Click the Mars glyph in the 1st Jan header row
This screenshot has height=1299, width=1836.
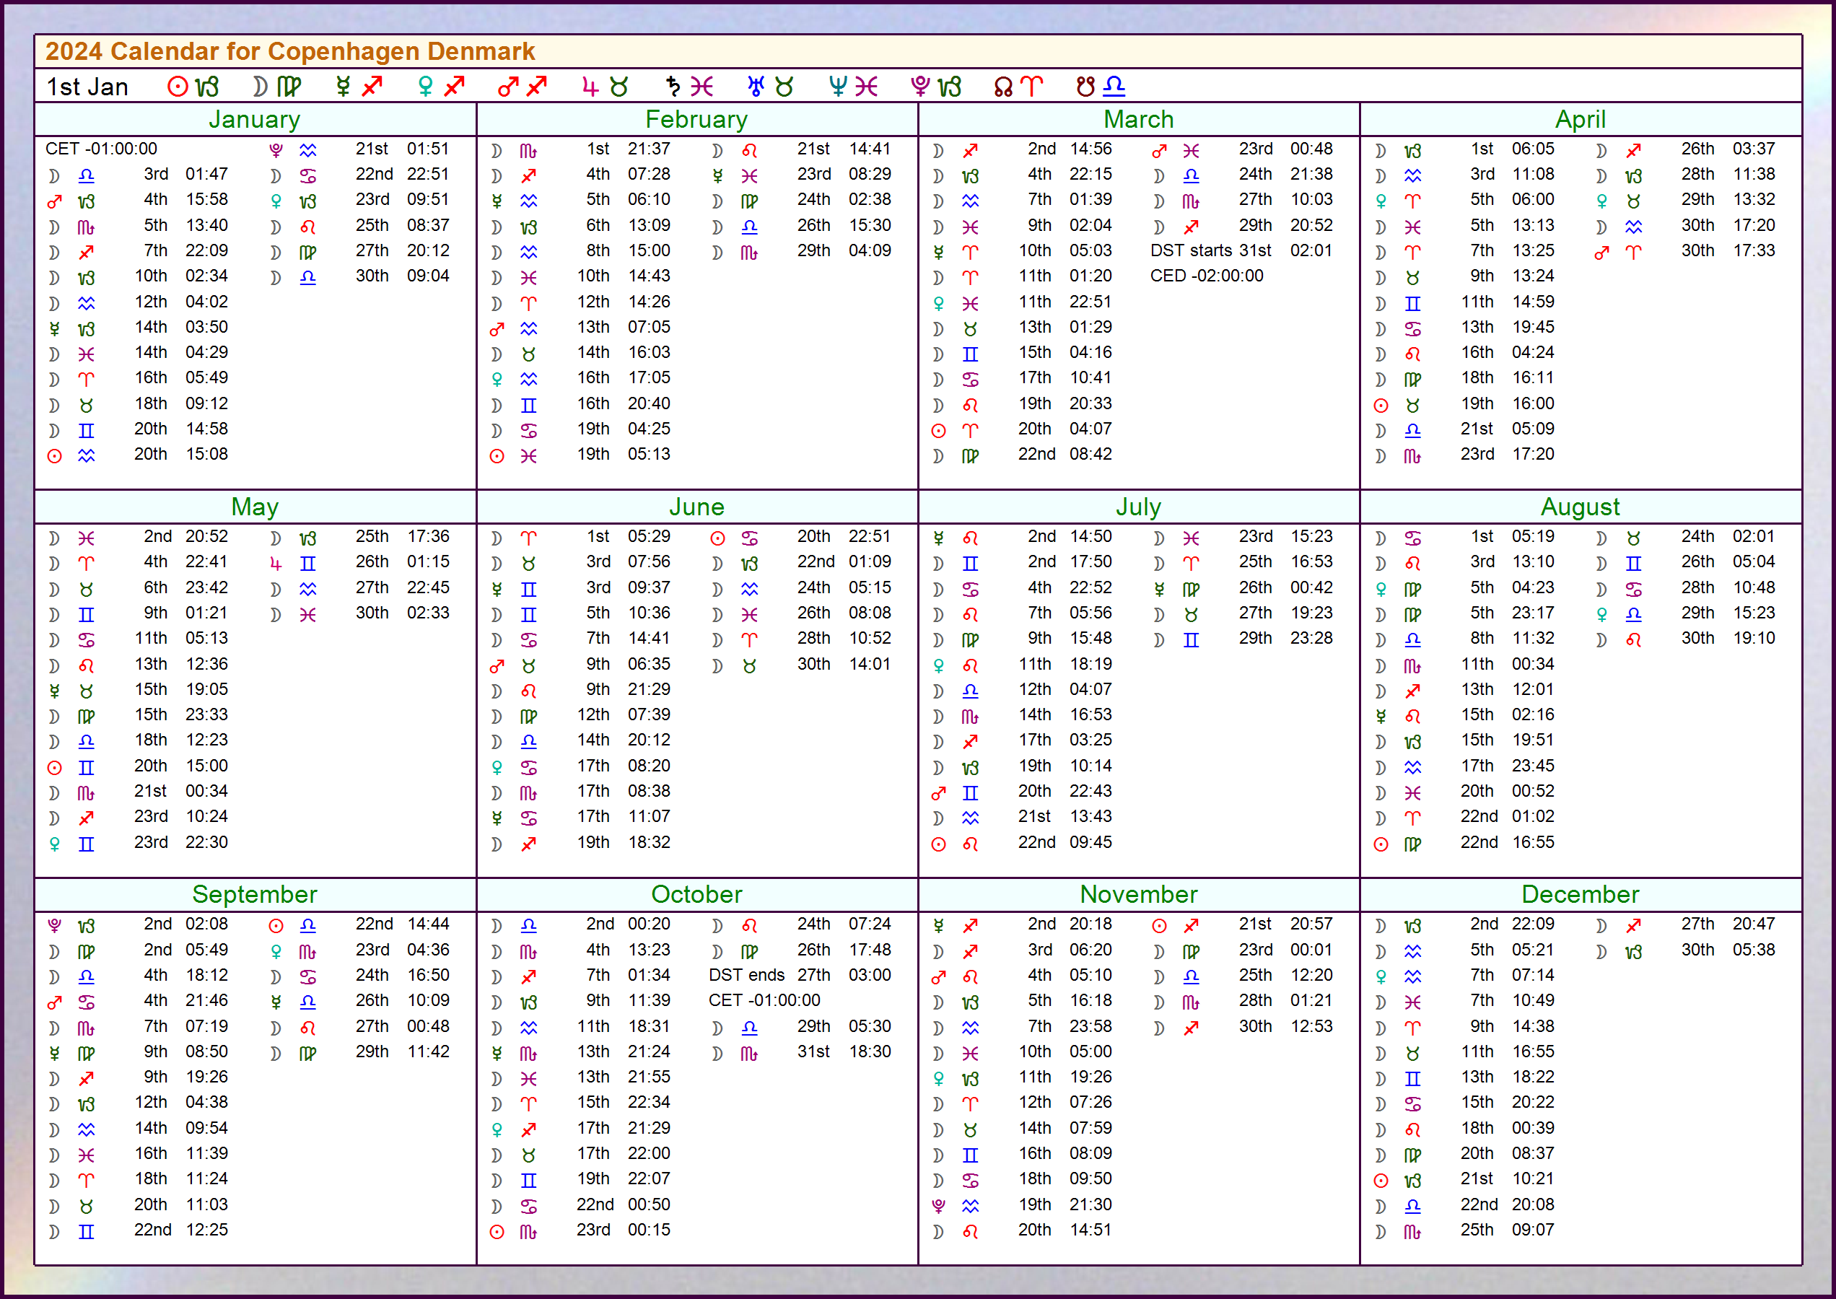508,87
